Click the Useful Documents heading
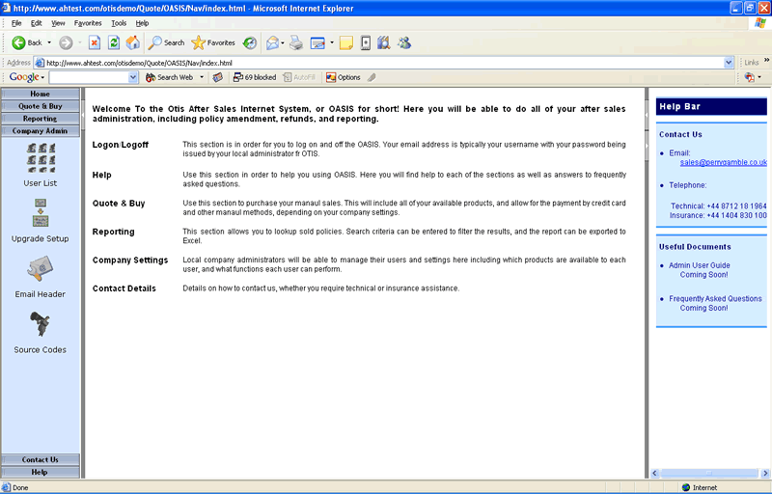The width and height of the screenshot is (772, 494). coord(695,246)
